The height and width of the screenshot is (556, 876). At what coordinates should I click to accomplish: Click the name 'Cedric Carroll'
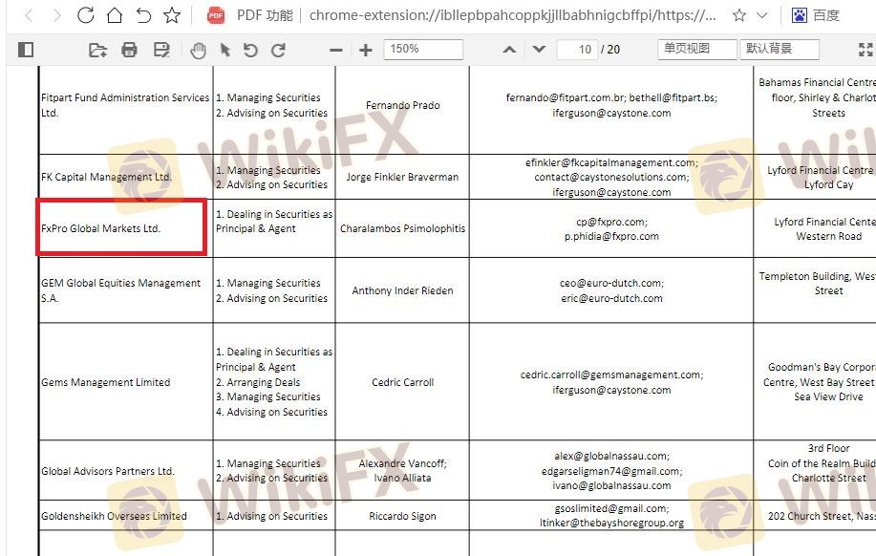coord(403,382)
